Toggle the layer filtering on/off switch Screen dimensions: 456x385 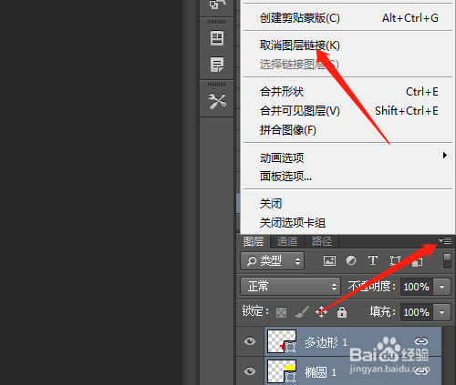pos(447,261)
